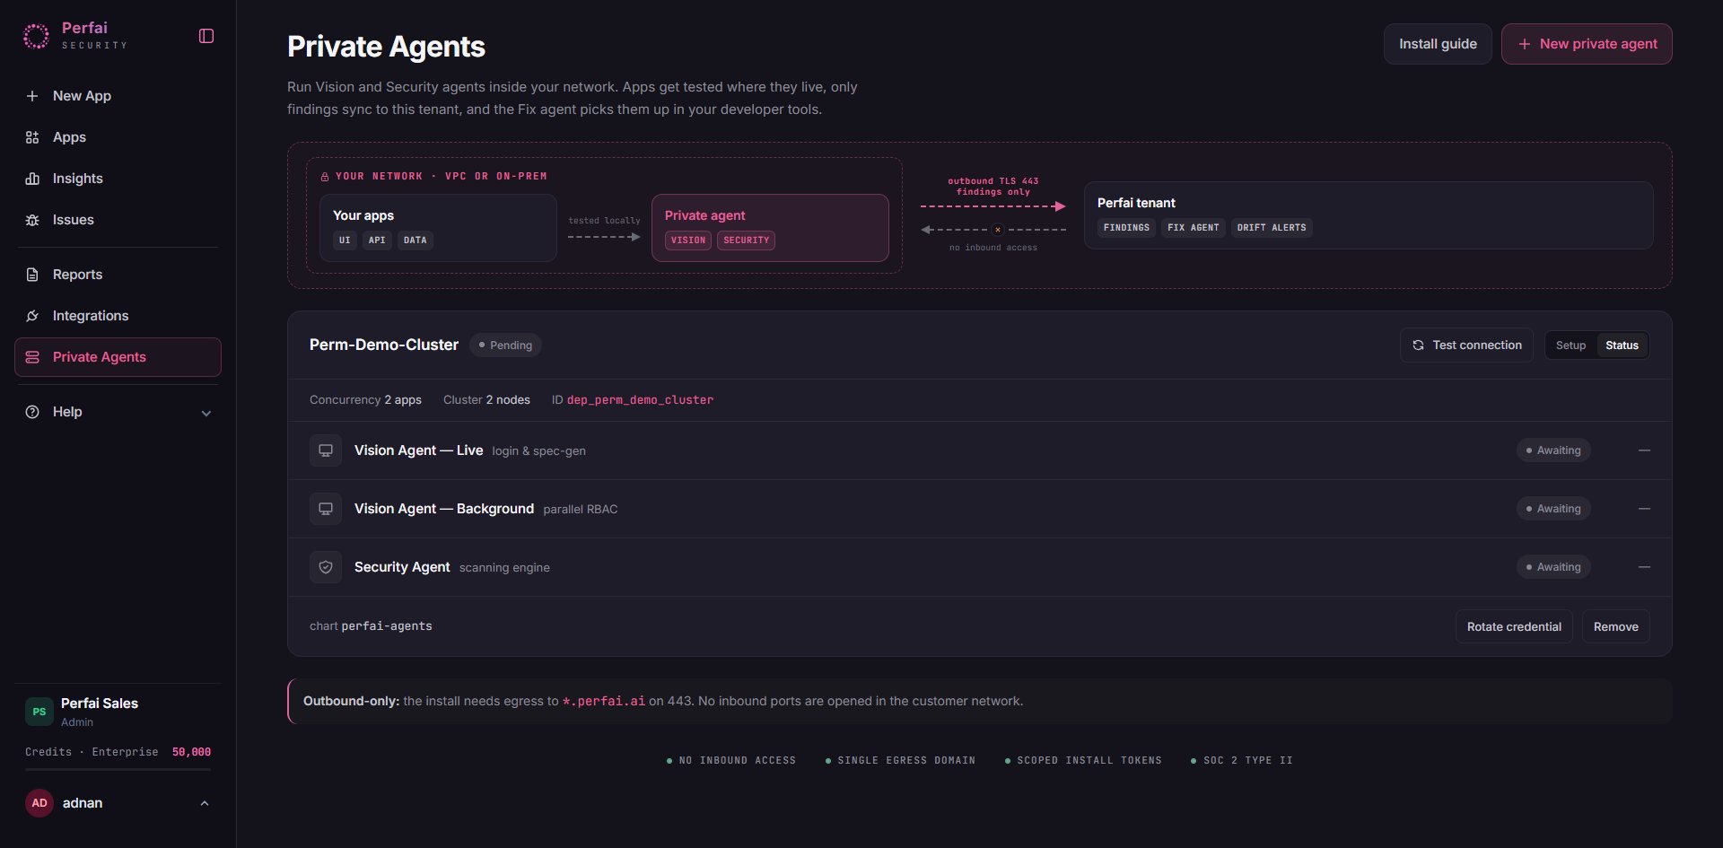The height and width of the screenshot is (848, 1723).
Task: Run Test connection for Perm-Demo-Cluster
Action: click(x=1467, y=345)
